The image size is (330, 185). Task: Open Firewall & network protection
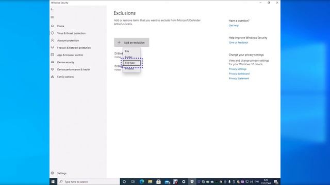coord(74,48)
